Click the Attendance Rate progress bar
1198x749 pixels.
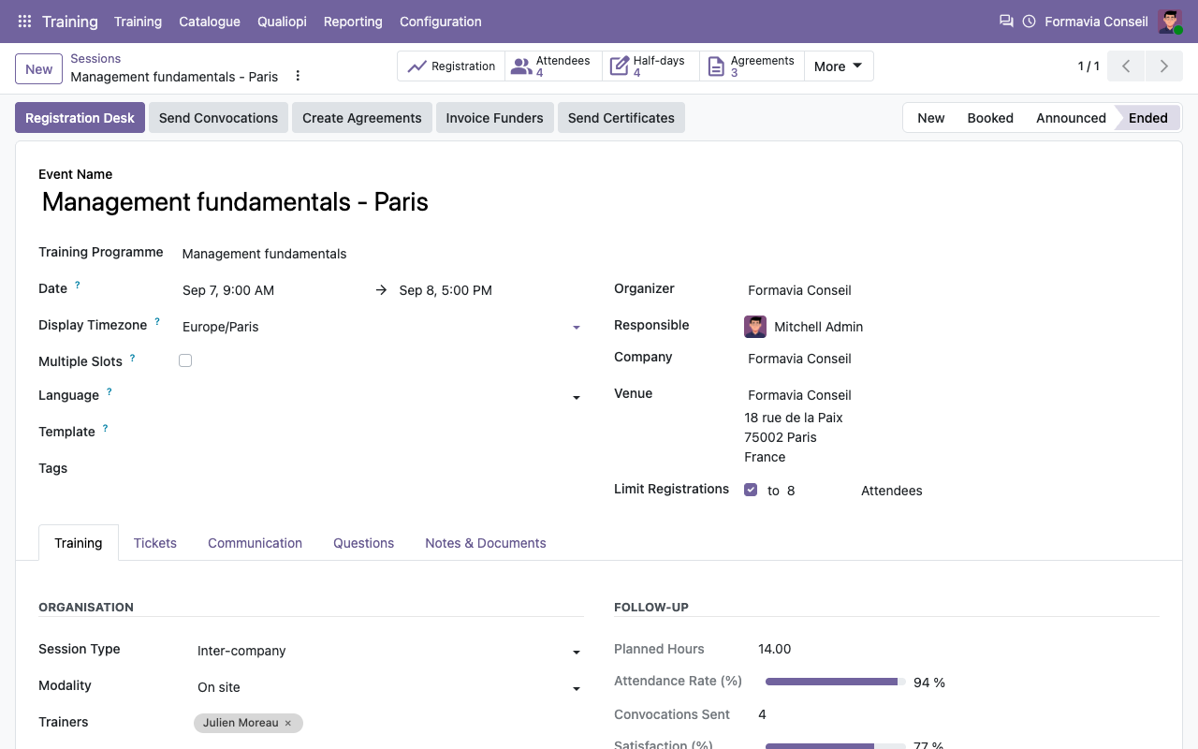coord(835,682)
